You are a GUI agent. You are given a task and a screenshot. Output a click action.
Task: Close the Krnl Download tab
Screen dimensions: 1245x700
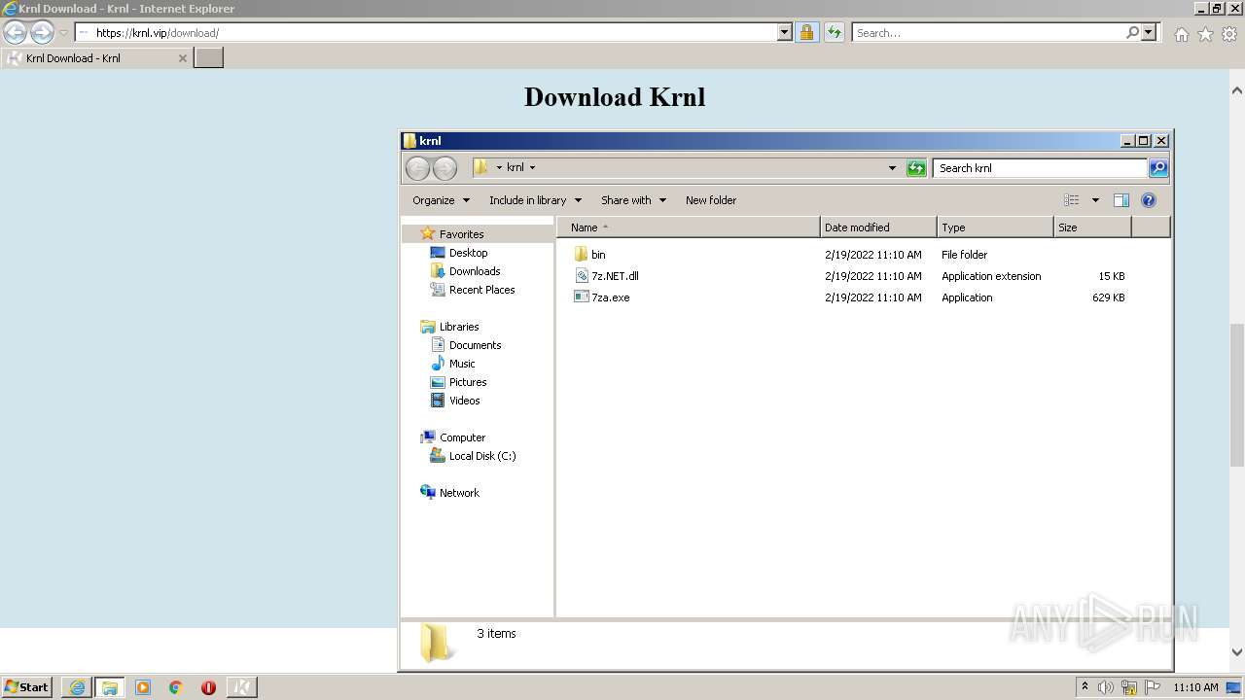pos(182,58)
